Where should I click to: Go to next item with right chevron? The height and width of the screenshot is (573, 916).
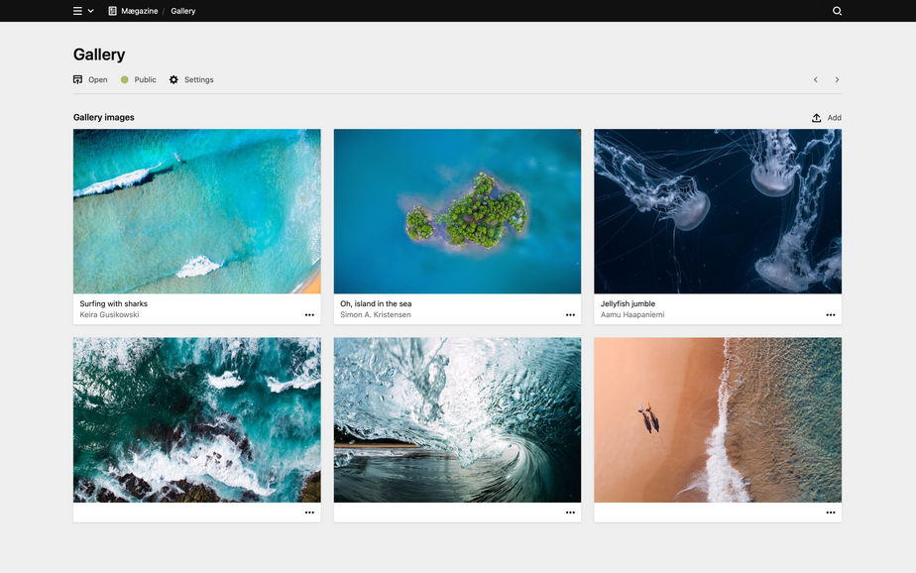837,79
